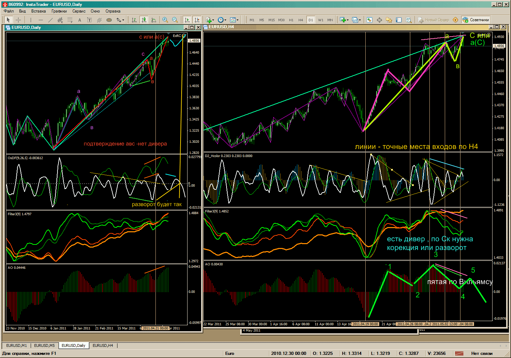Open the Вид menu
Viewport: 511px width, 358px height.
click(x=22, y=11)
